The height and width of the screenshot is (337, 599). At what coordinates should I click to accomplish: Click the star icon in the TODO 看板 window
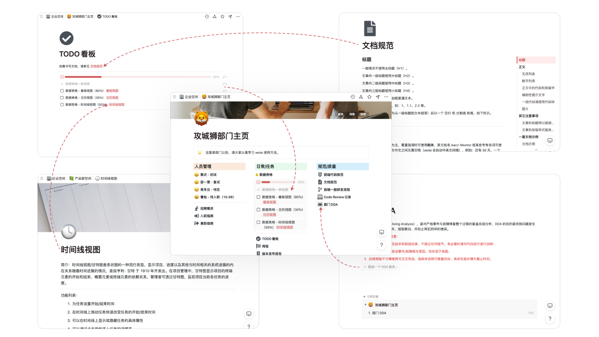[x=222, y=17]
